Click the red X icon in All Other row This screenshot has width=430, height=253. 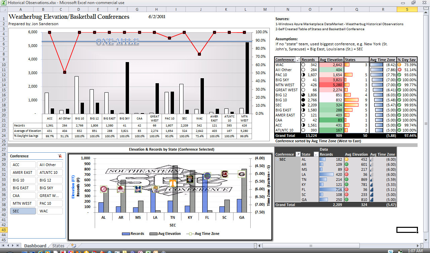tap(399, 70)
